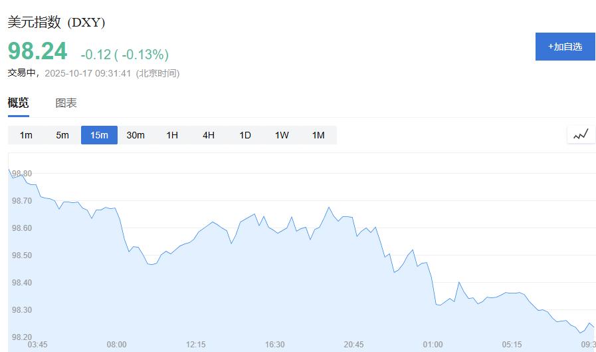Viewport: 596px width, 352px height.
Task: Set chart to 1W timeframe
Action: coord(282,135)
